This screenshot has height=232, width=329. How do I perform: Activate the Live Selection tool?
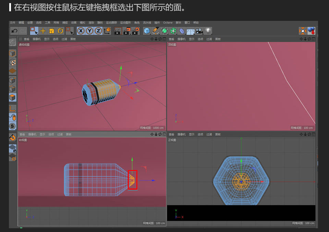(x=34, y=31)
